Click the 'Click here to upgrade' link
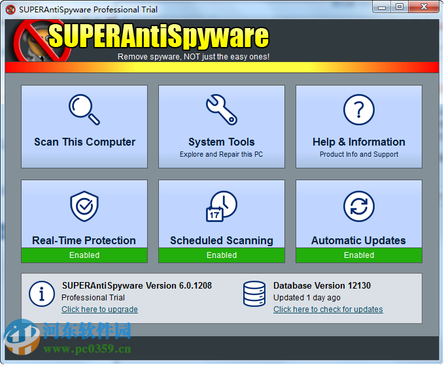This screenshot has width=444, height=365. (x=99, y=309)
